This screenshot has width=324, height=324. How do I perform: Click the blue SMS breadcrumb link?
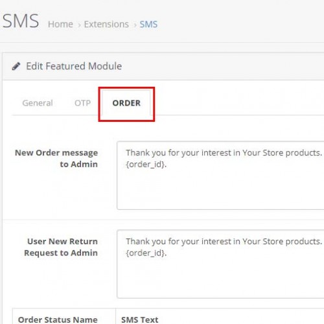pos(148,24)
